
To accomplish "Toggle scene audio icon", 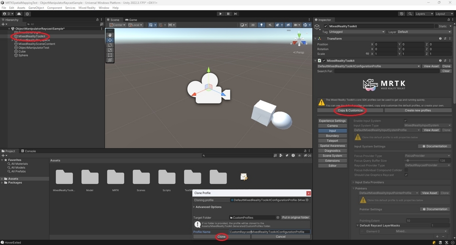I will point(271,25).
